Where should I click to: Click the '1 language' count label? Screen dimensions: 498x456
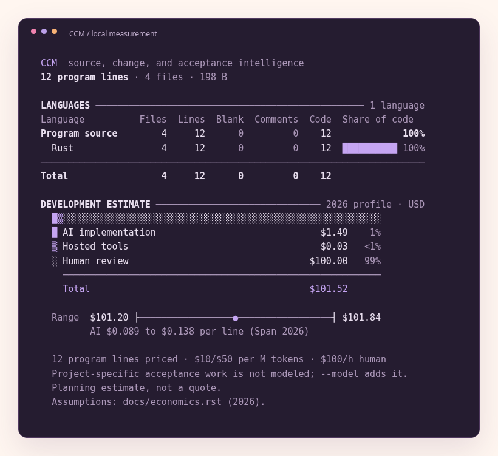(x=397, y=106)
